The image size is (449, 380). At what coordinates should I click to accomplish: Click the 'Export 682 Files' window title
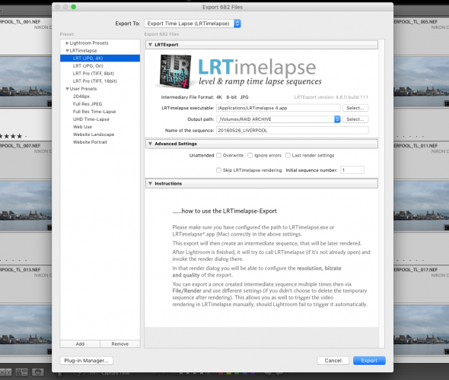tap(222, 7)
